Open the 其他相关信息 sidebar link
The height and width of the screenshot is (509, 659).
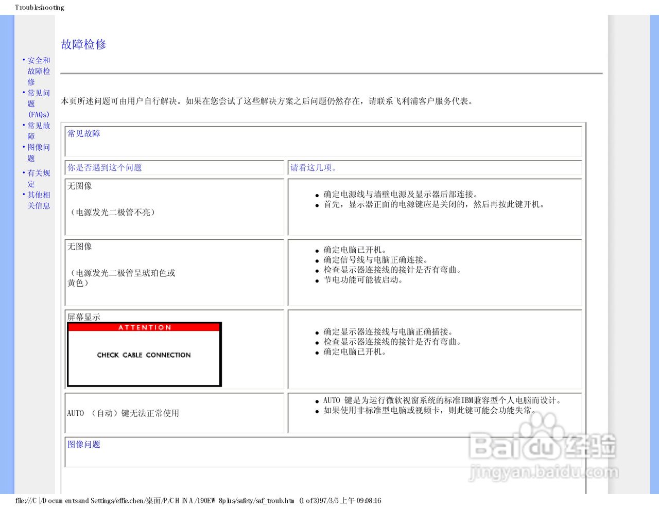click(x=39, y=200)
